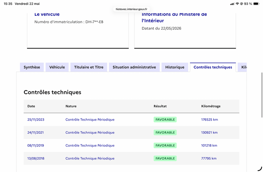
Task: Select the Contrôles techniques tab
Action: coord(213,67)
